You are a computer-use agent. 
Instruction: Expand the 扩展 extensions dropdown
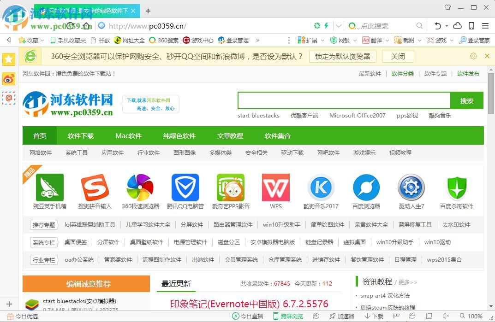point(322,41)
